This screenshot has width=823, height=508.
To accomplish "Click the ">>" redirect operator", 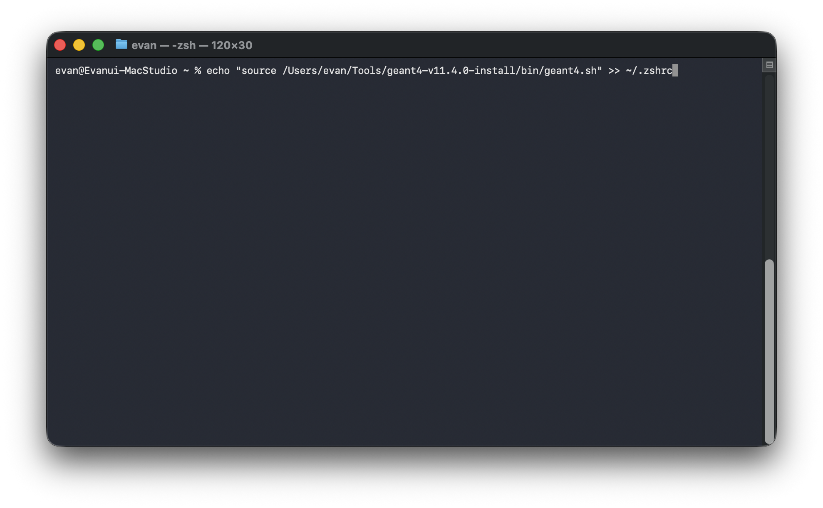I will click(x=614, y=71).
